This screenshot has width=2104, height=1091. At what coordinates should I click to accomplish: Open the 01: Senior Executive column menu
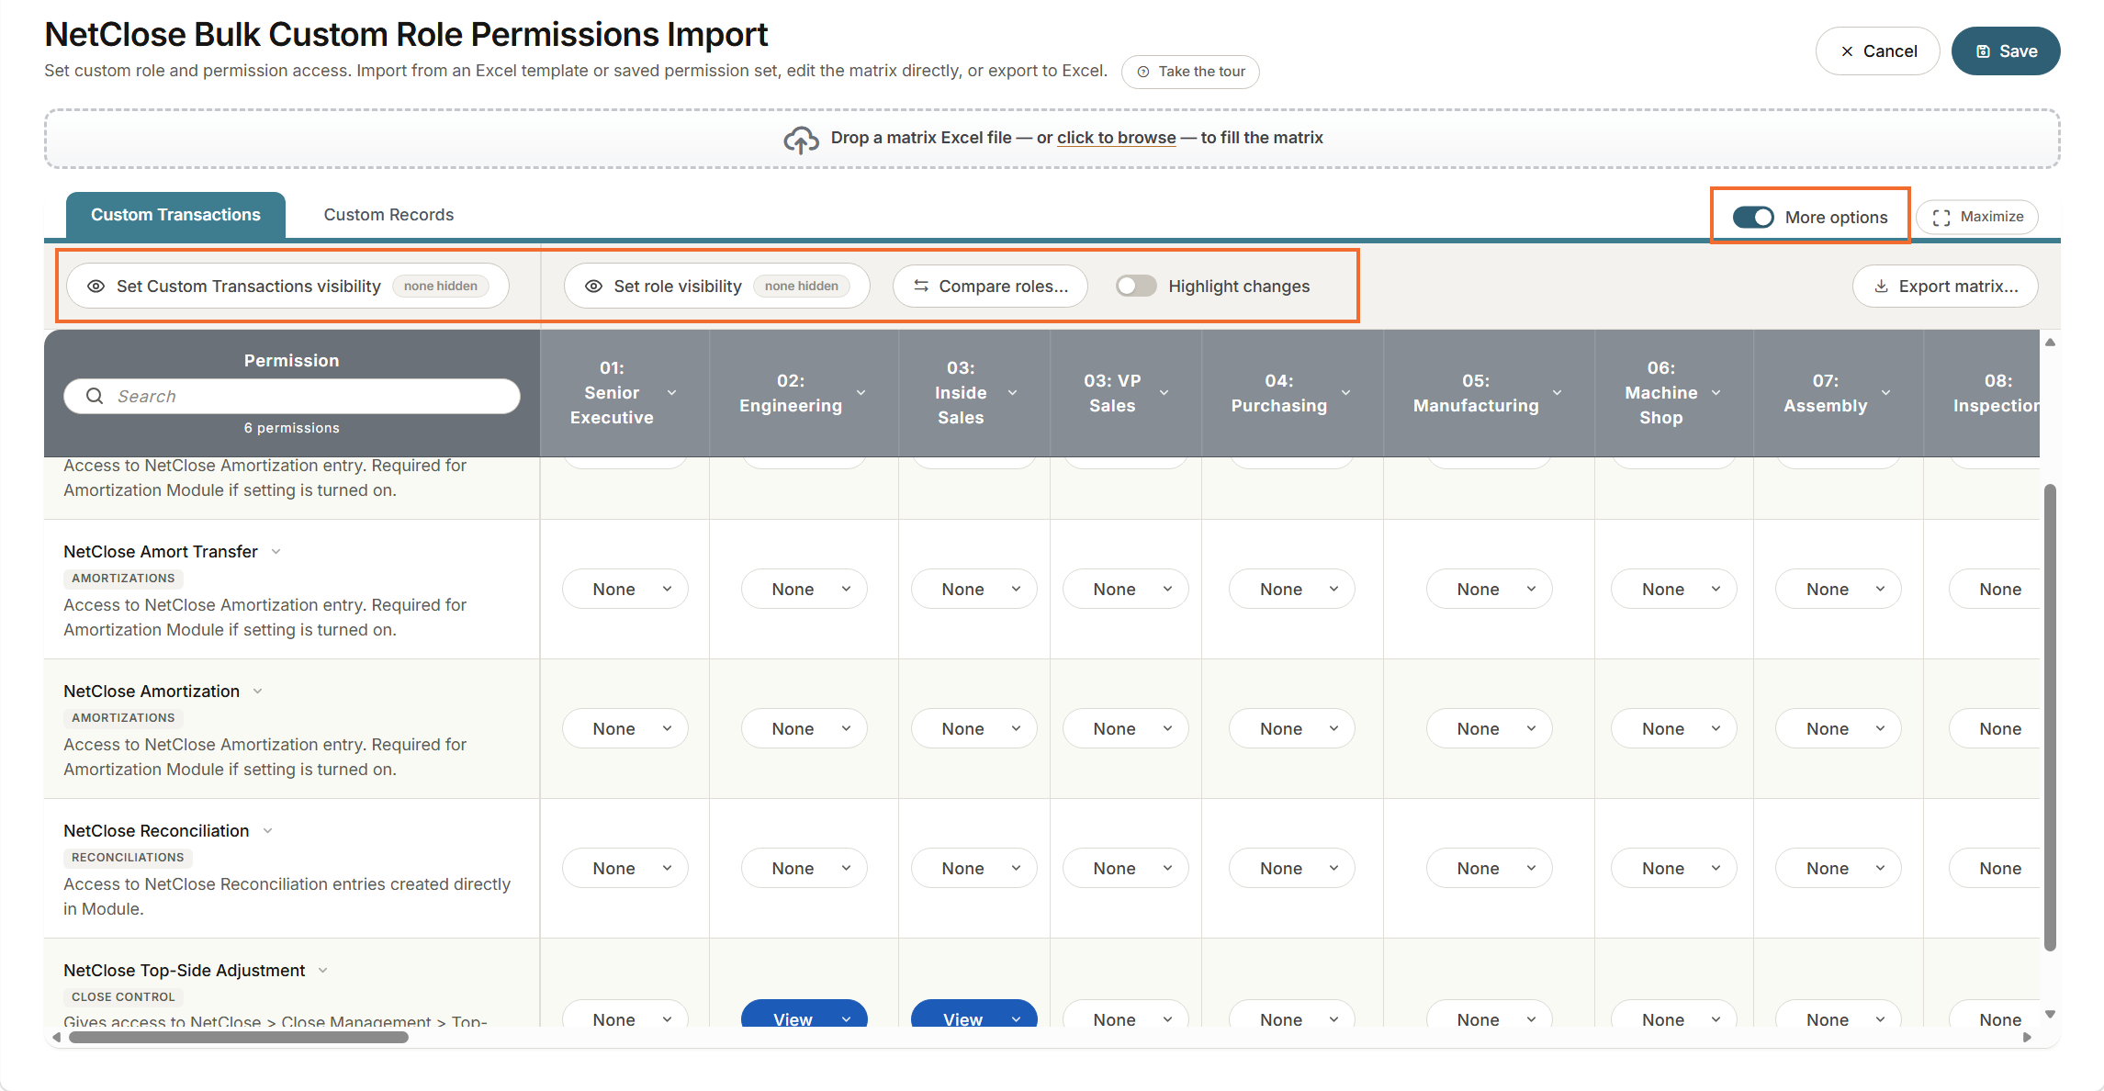point(672,393)
